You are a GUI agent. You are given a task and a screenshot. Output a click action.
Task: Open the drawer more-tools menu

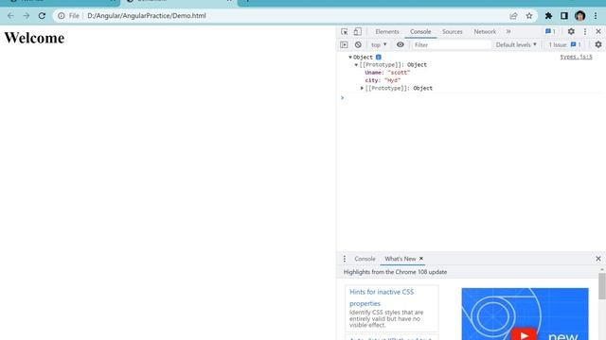(x=345, y=259)
